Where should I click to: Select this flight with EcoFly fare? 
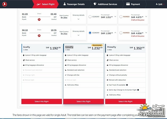[x=42, y=101]
